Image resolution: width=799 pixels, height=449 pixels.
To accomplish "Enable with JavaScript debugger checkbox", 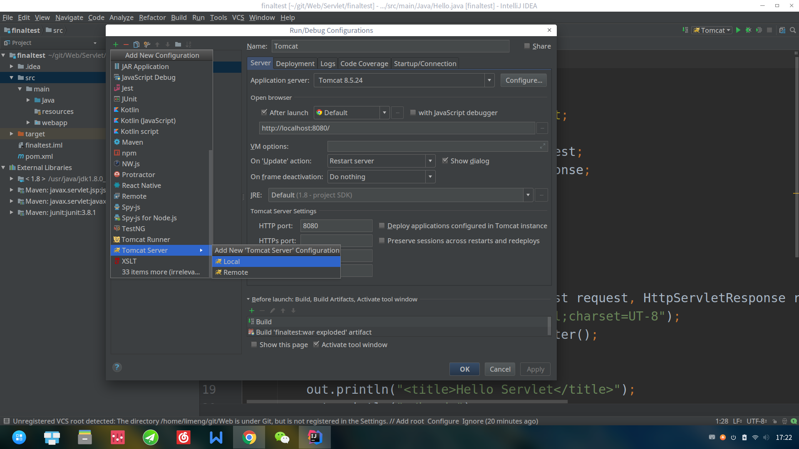I will pyautogui.click(x=413, y=112).
